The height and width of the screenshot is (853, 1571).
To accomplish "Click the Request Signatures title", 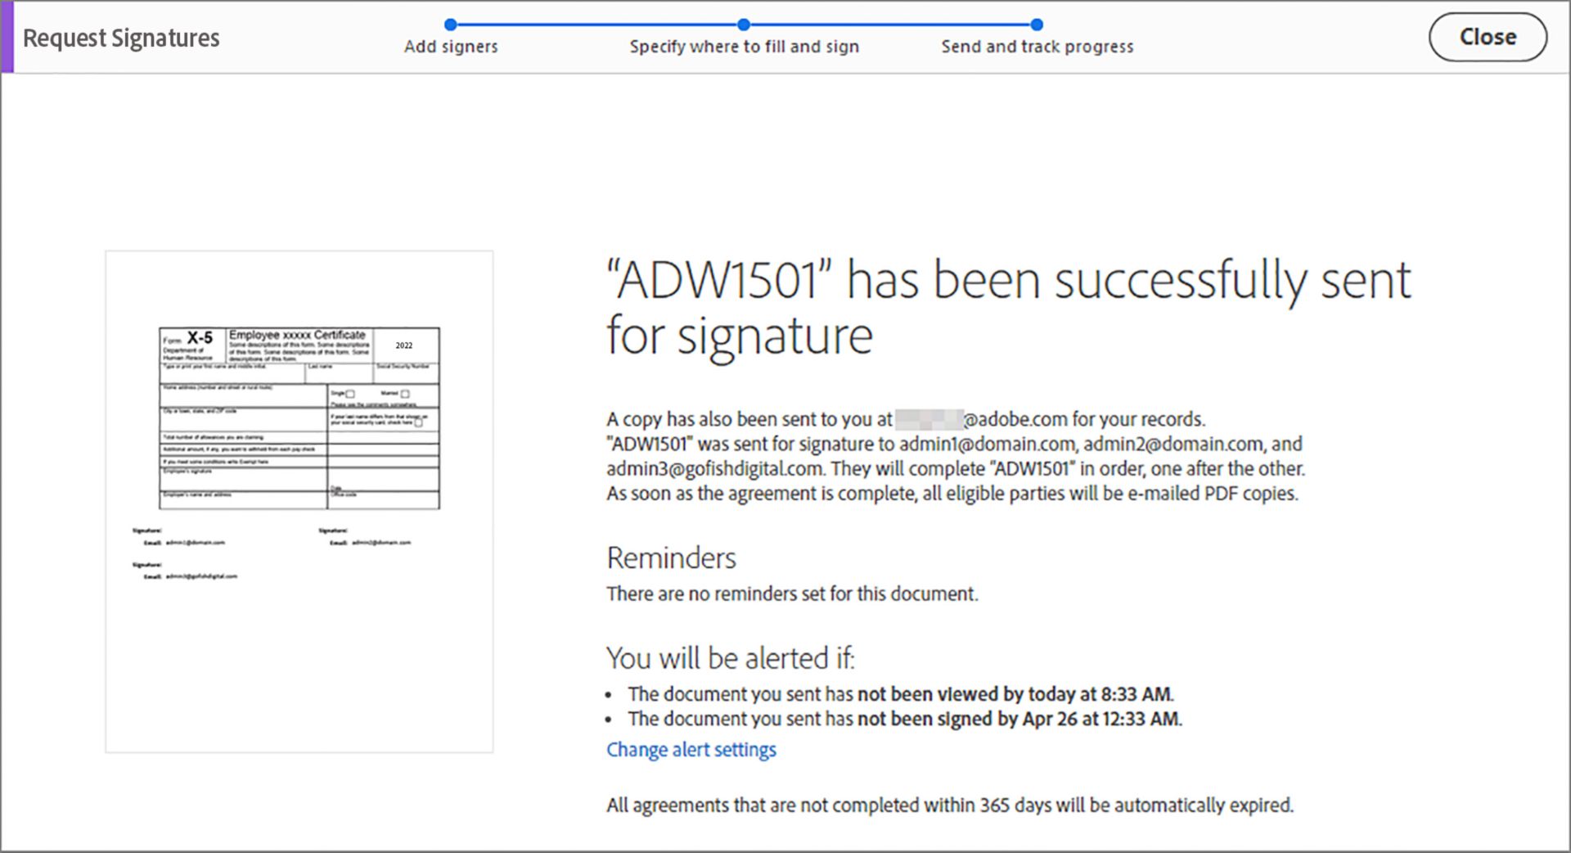I will 121,38.
